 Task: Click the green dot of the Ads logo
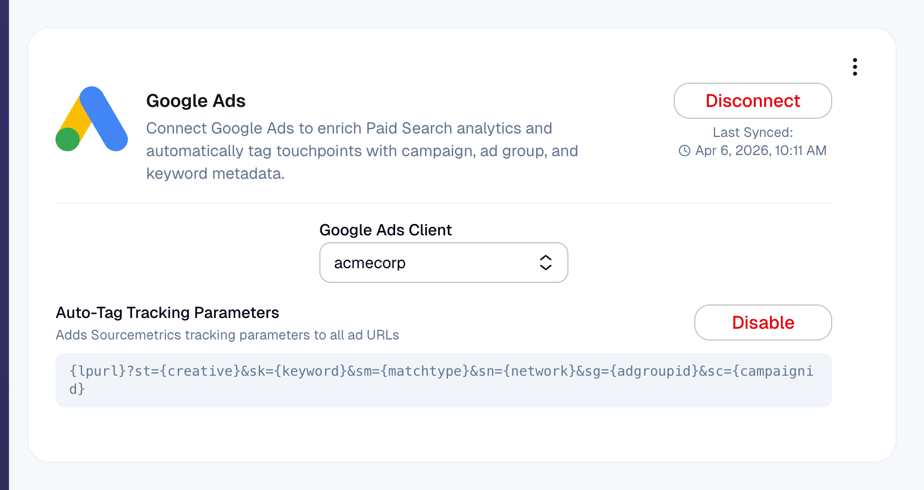(66, 137)
